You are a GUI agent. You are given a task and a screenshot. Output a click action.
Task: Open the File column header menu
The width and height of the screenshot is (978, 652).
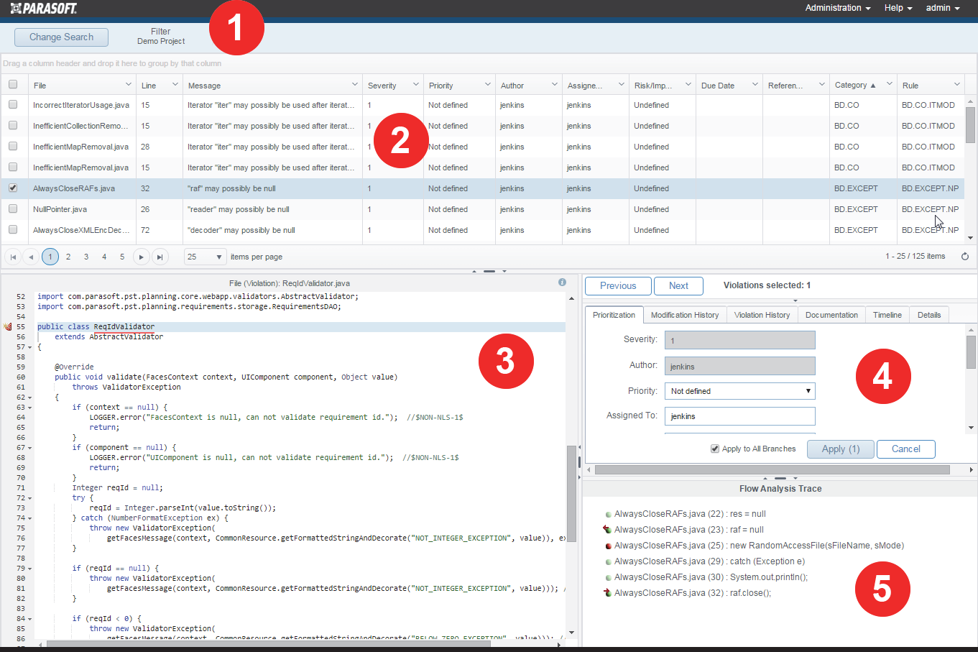click(x=129, y=85)
